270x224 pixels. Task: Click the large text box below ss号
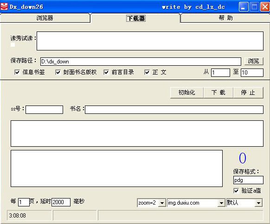(137, 133)
